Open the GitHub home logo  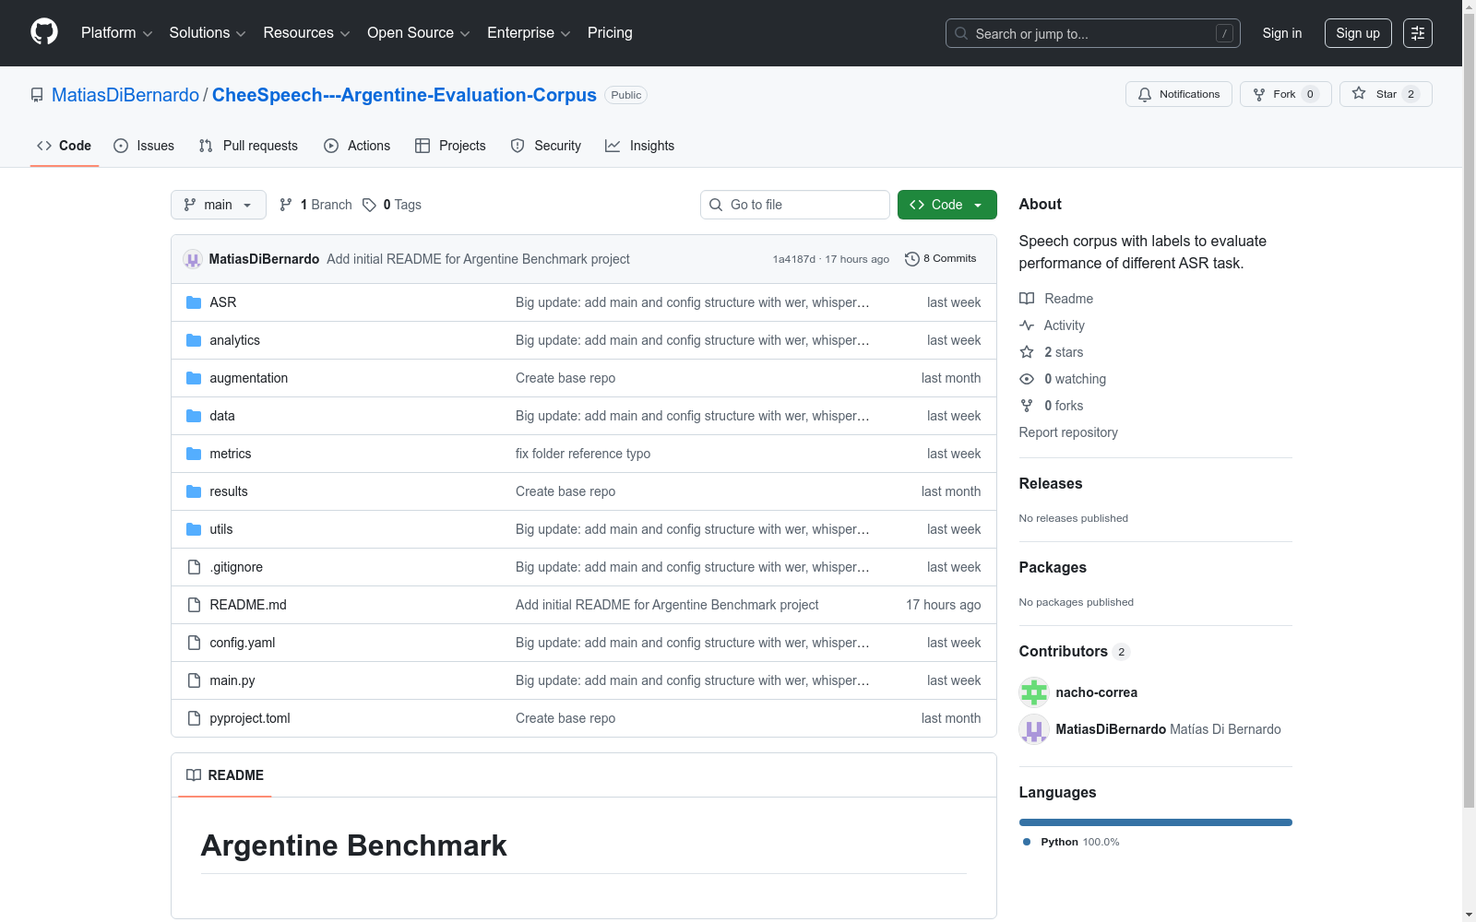pos(44,32)
